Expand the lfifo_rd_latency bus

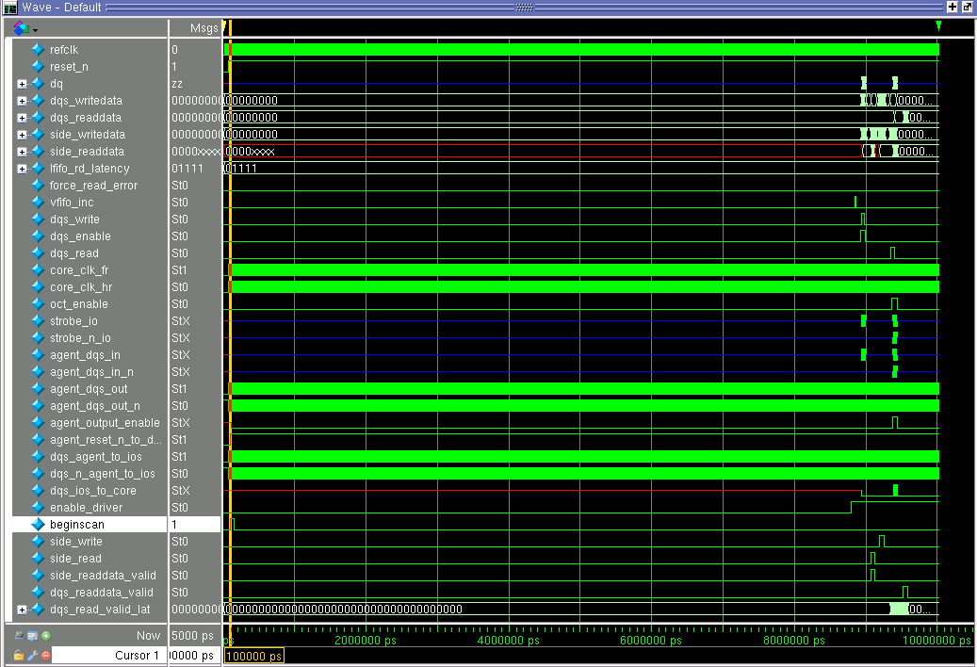pyautogui.click(x=22, y=169)
